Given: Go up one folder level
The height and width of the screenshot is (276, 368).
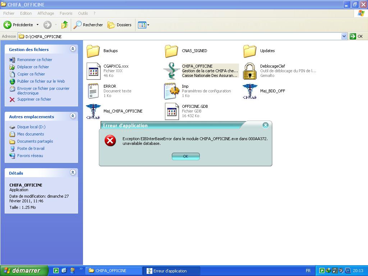Looking at the screenshot, I should [65, 25].
